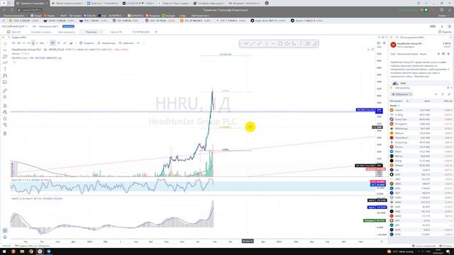This screenshot has height=255, width=454.
Task: Open a new browser tab
Action: pyautogui.click(x=267, y=3)
